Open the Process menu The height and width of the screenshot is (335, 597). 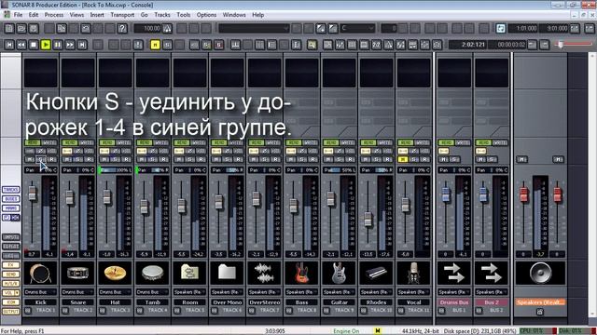coord(54,15)
